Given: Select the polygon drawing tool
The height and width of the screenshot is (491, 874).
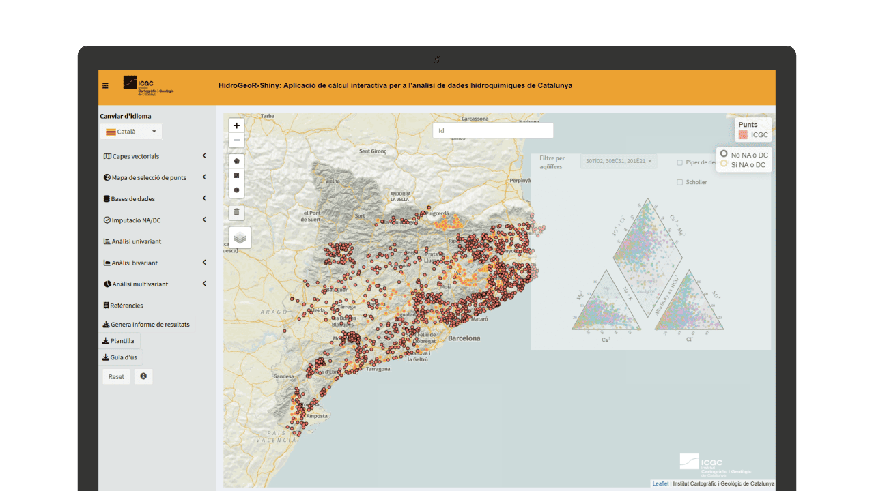Looking at the screenshot, I should (236, 162).
